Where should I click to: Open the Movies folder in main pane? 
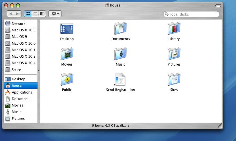click(x=67, y=54)
